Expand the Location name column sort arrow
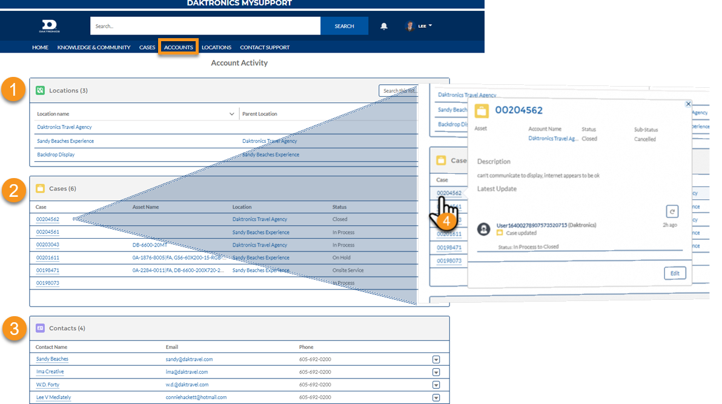This screenshot has width=722, height=404. coord(232,114)
